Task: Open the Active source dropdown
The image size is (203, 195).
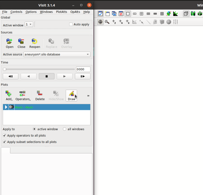Action: point(57,54)
